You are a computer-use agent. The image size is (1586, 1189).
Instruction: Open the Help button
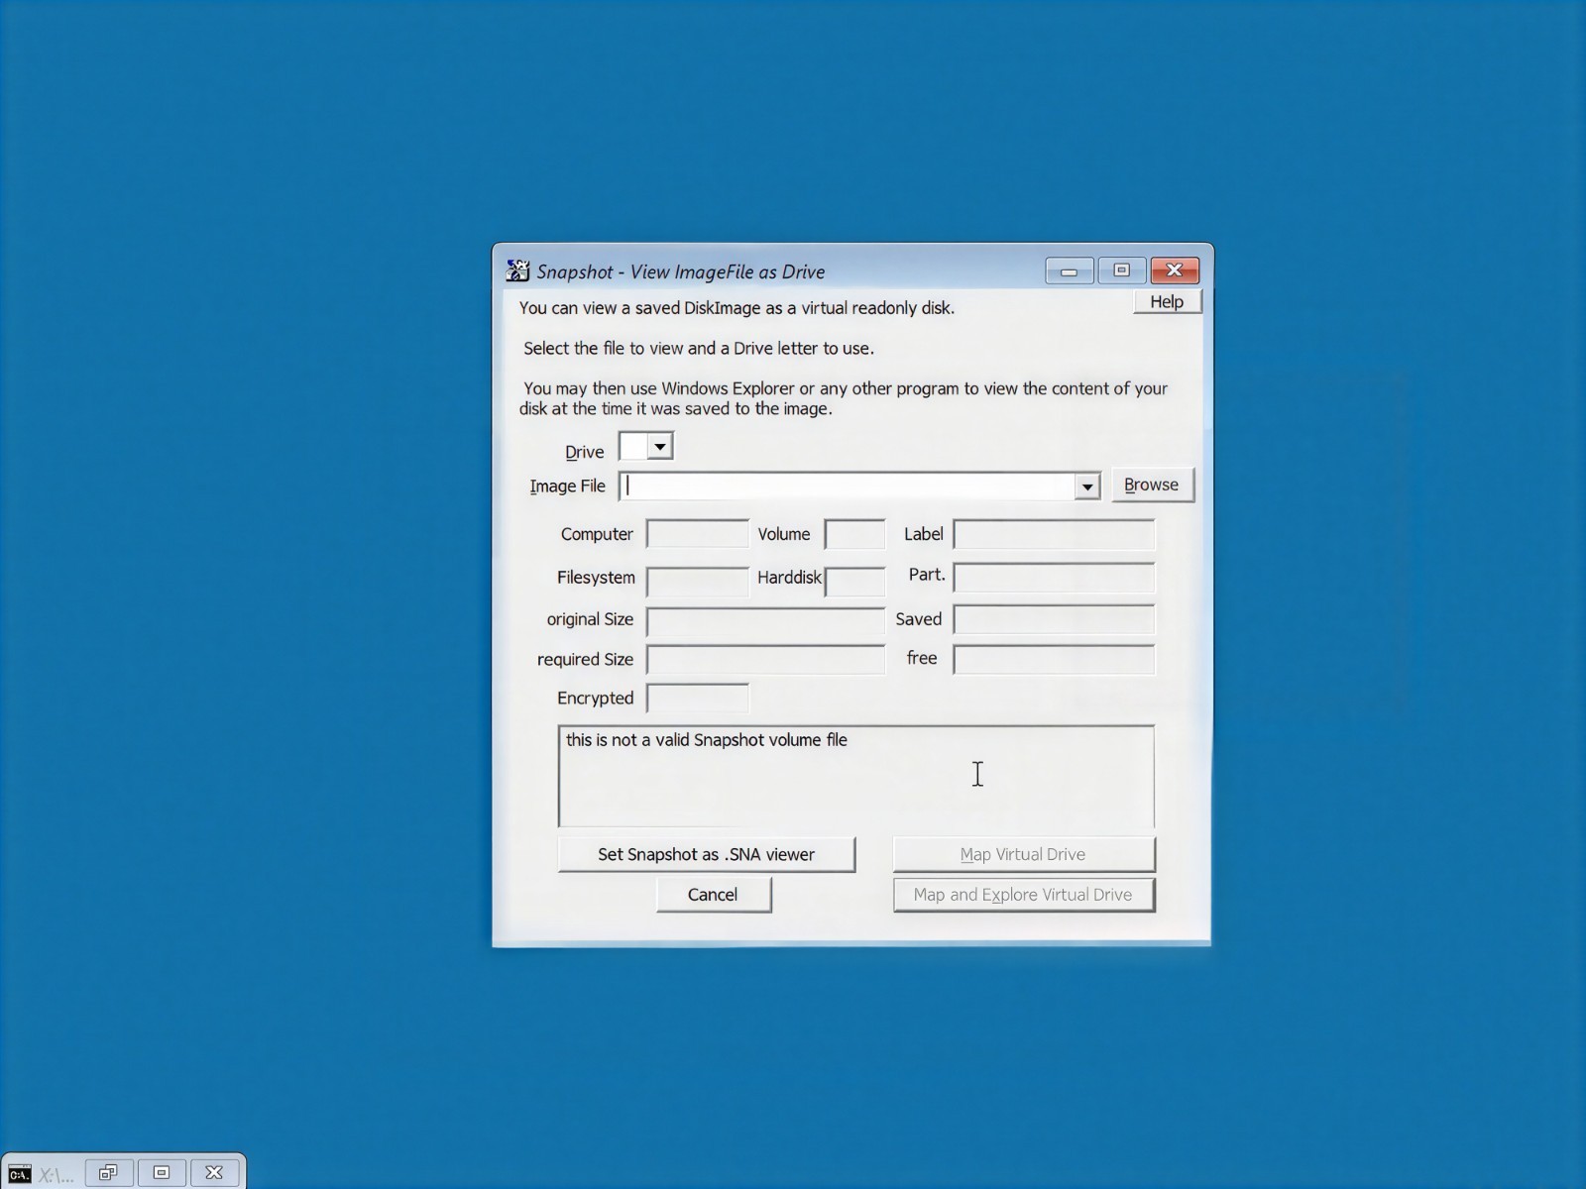point(1167,301)
